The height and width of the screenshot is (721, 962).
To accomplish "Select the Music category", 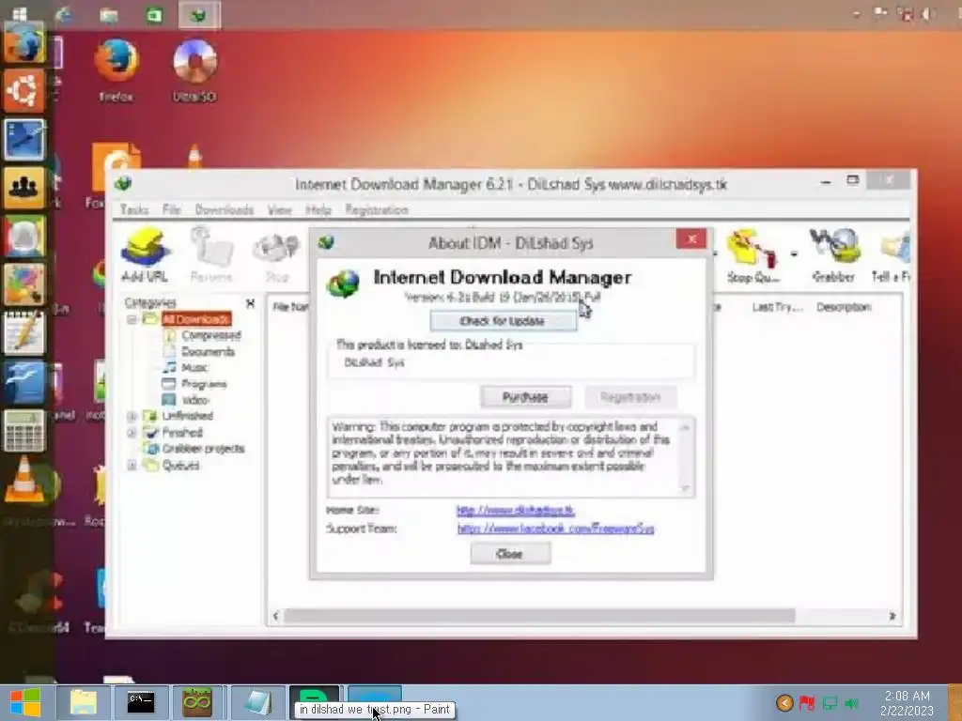I will (194, 367).
